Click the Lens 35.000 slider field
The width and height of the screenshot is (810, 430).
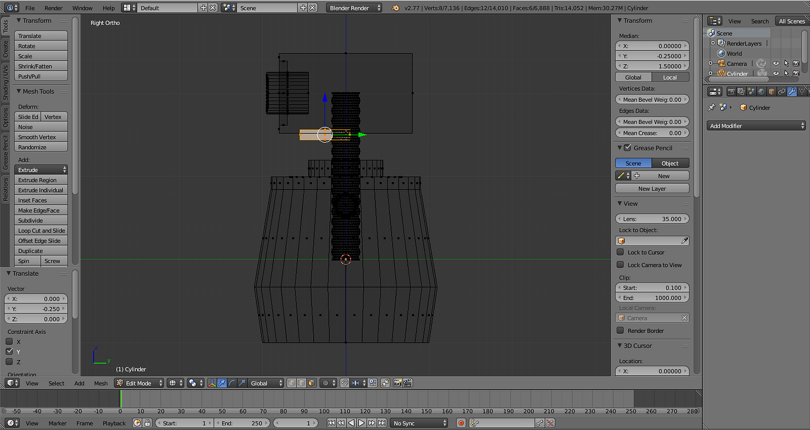pyautogui.click(x=652, y=219)
